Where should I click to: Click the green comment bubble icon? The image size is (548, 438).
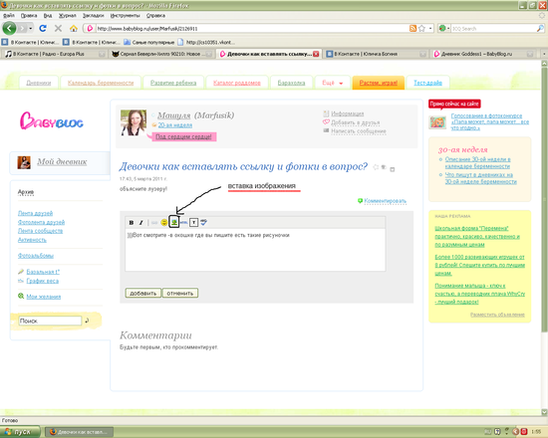click(360, 201)
